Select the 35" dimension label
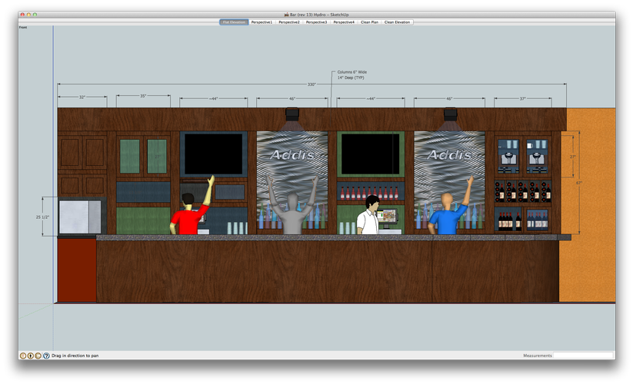 coord(143,96)
